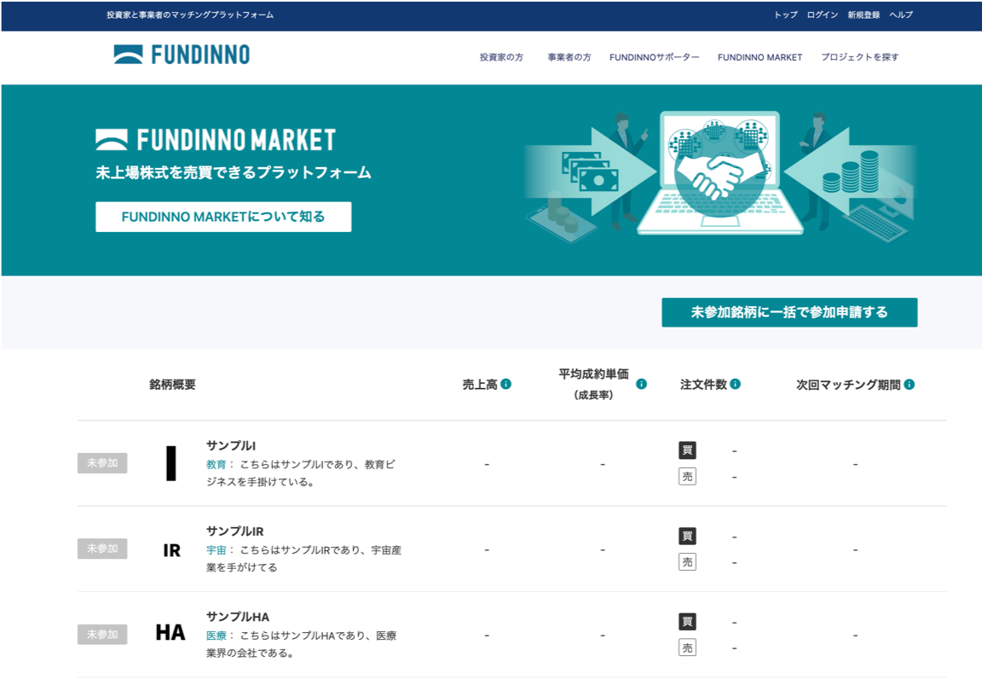Click the FUNDINNO logo in the header
Screen dimensions: 982x691
tap(180, 54)
